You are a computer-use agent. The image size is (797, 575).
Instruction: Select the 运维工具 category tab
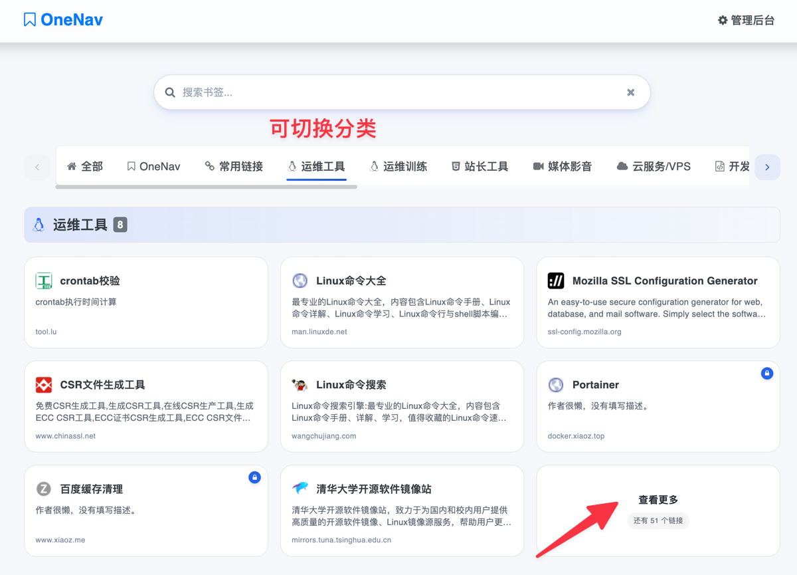[x=317, y=166]
